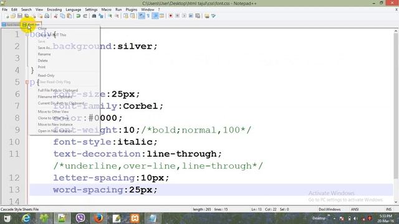Choose Filename to Clipboard

pyautogui.click(x=55, y=97)
